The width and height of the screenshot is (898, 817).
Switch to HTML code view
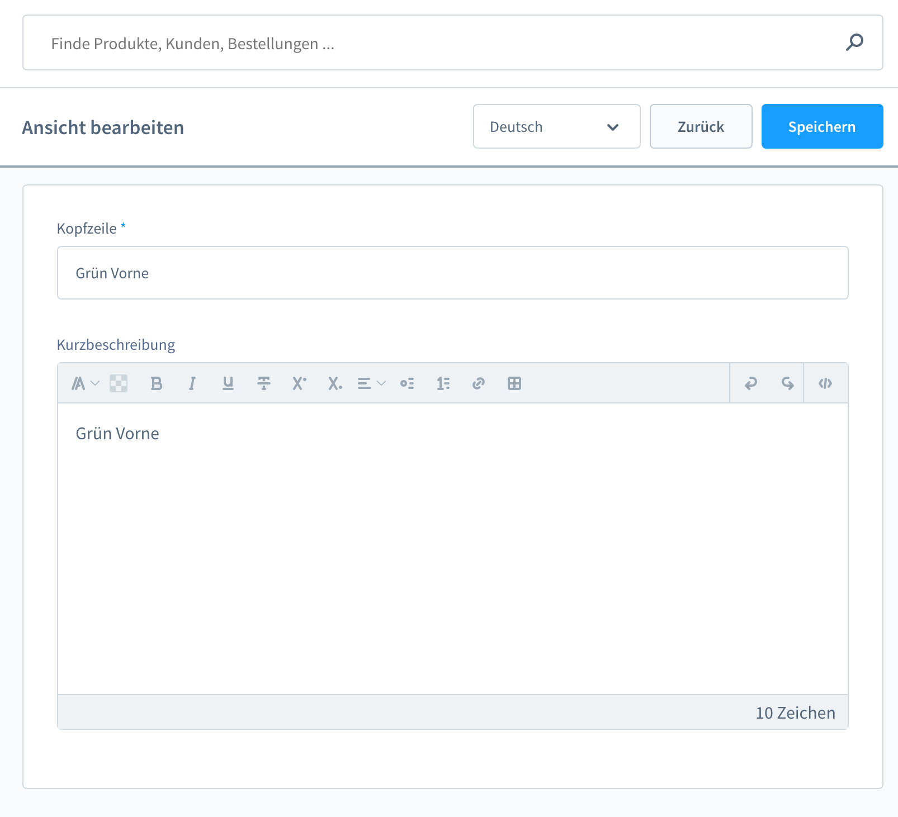[825, 383]
